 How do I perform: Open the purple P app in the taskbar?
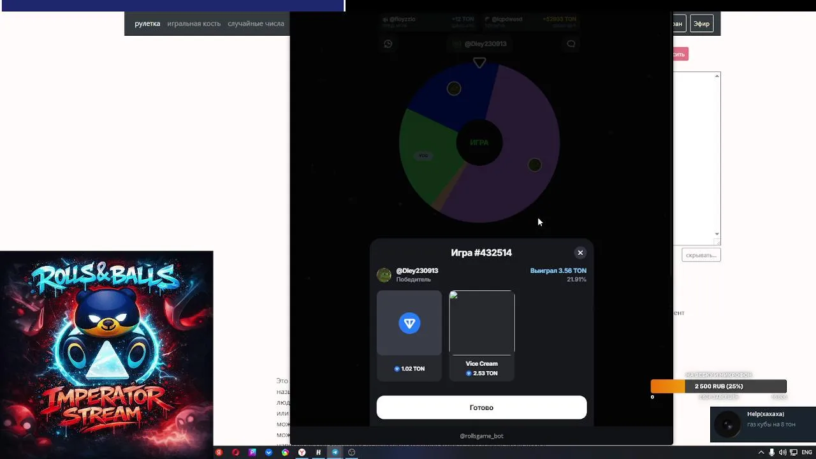click(x=252, y=452)
